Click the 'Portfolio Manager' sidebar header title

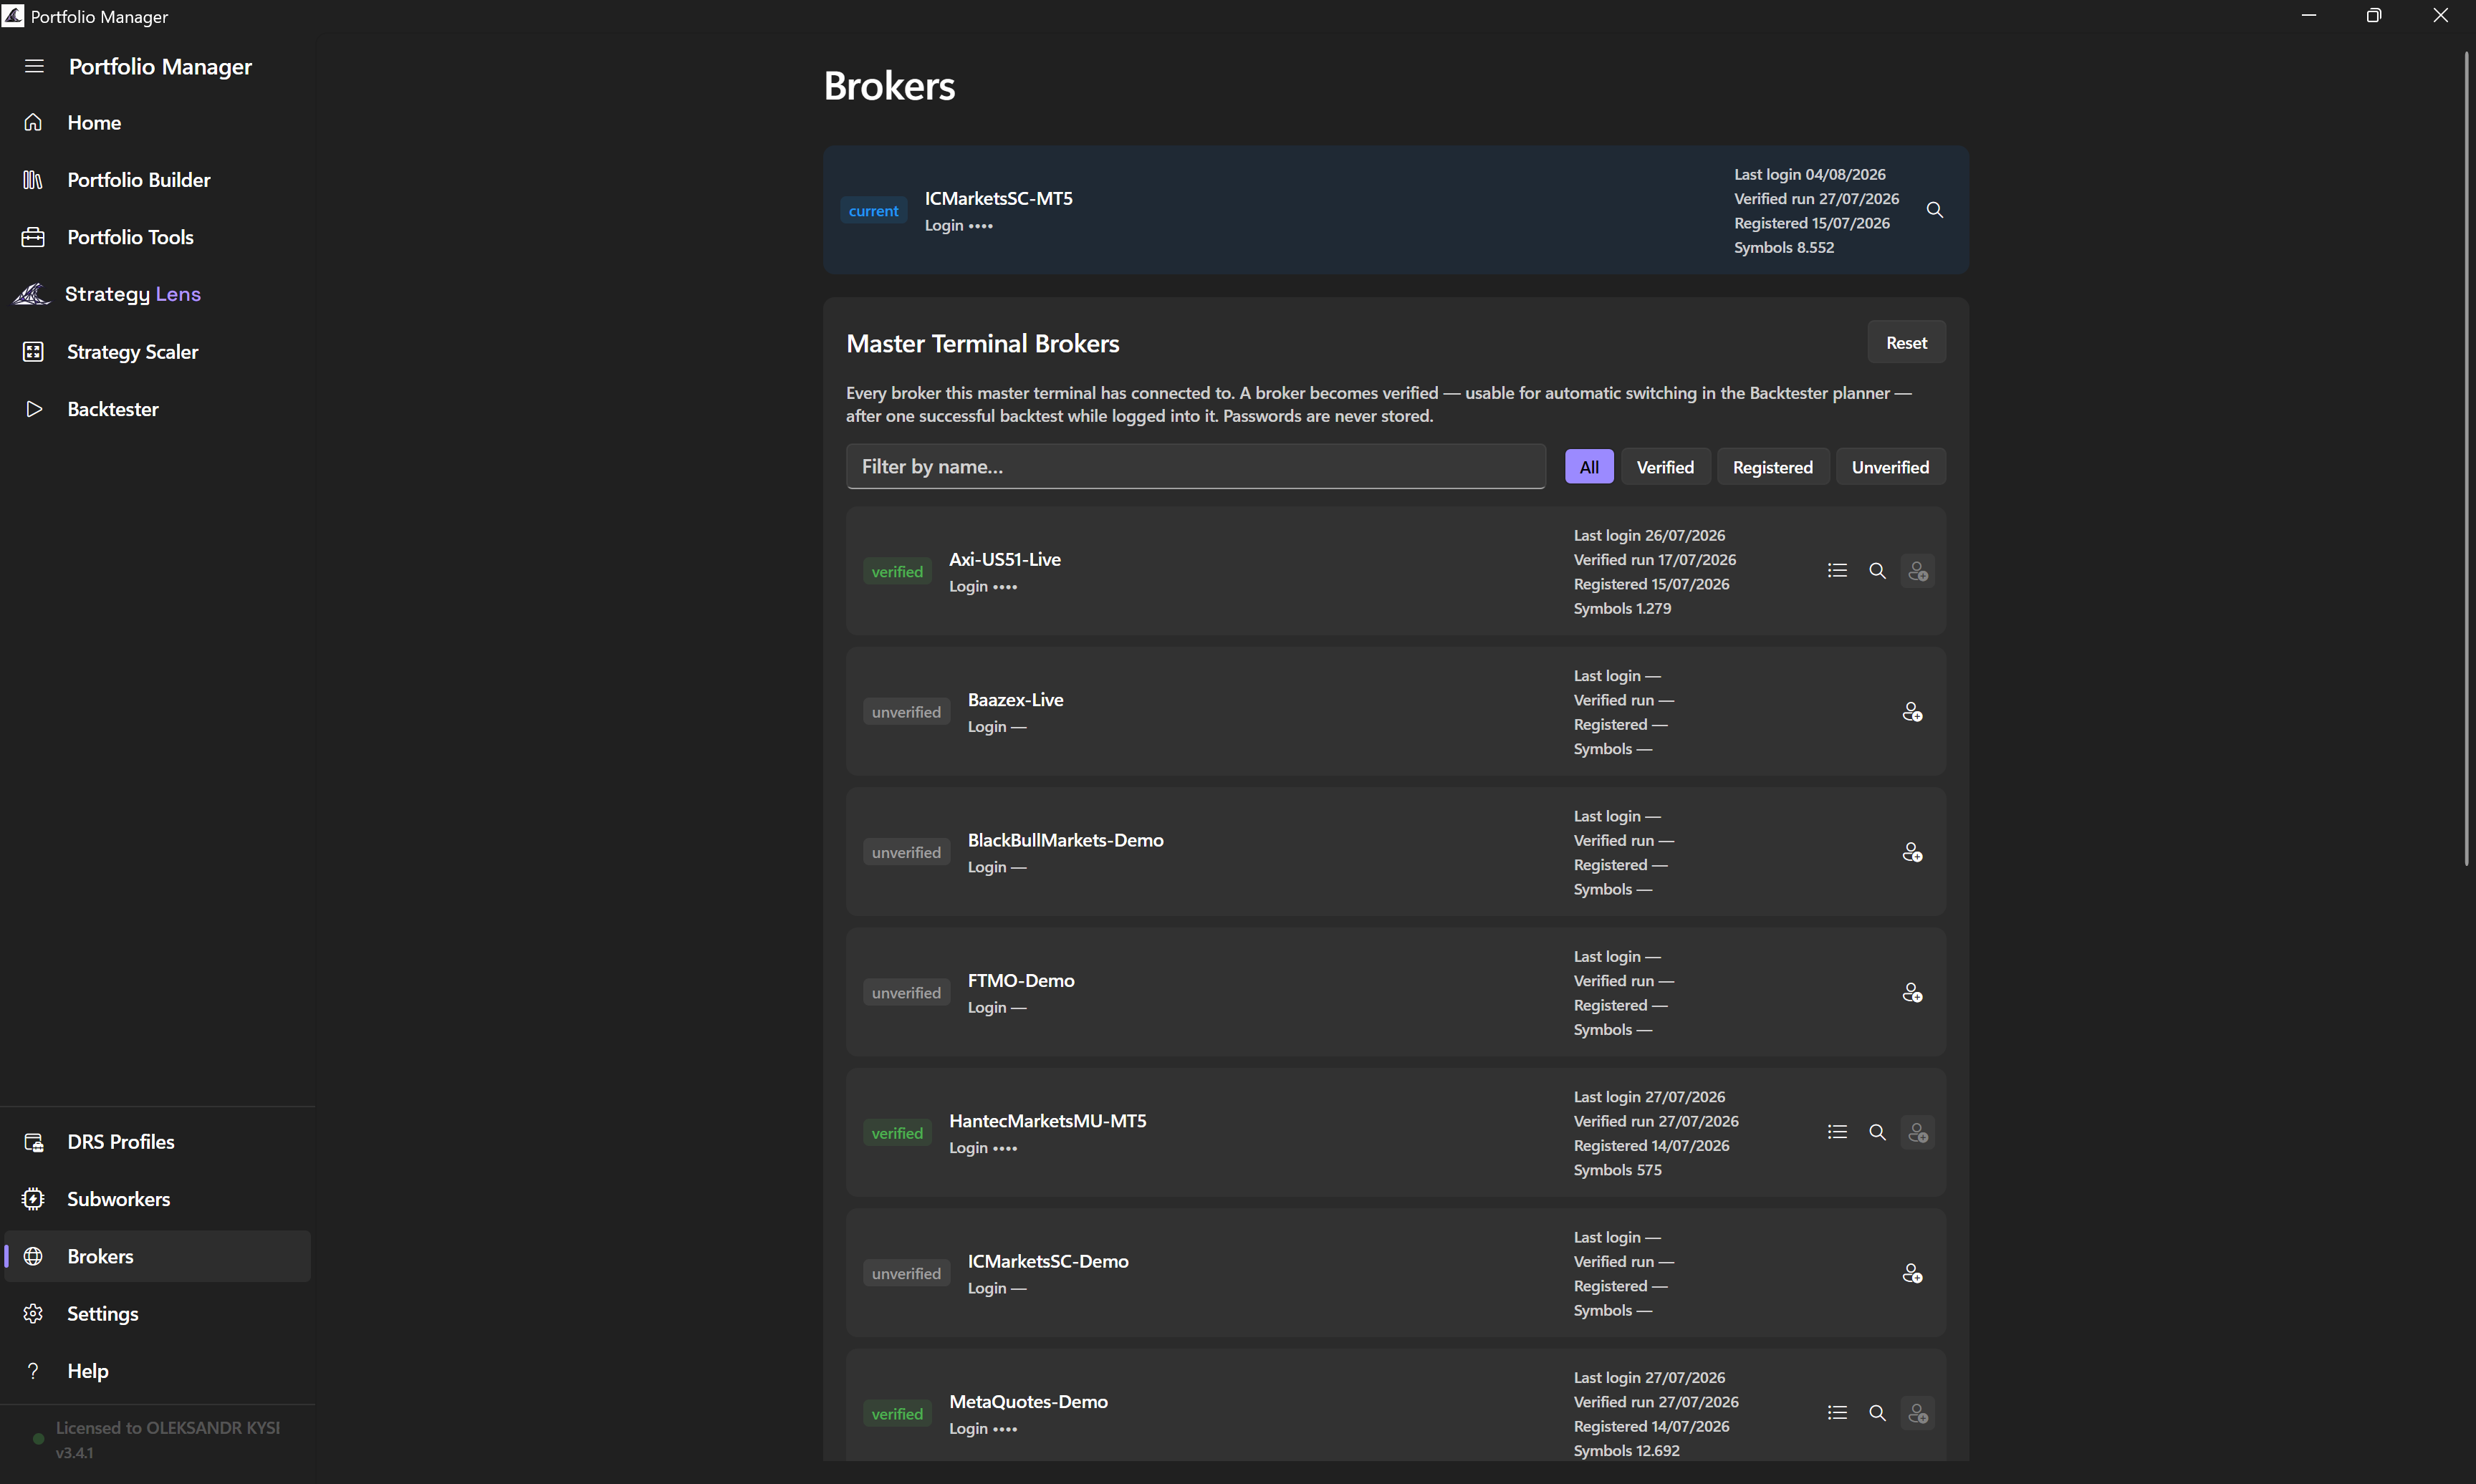click(160, 66)
